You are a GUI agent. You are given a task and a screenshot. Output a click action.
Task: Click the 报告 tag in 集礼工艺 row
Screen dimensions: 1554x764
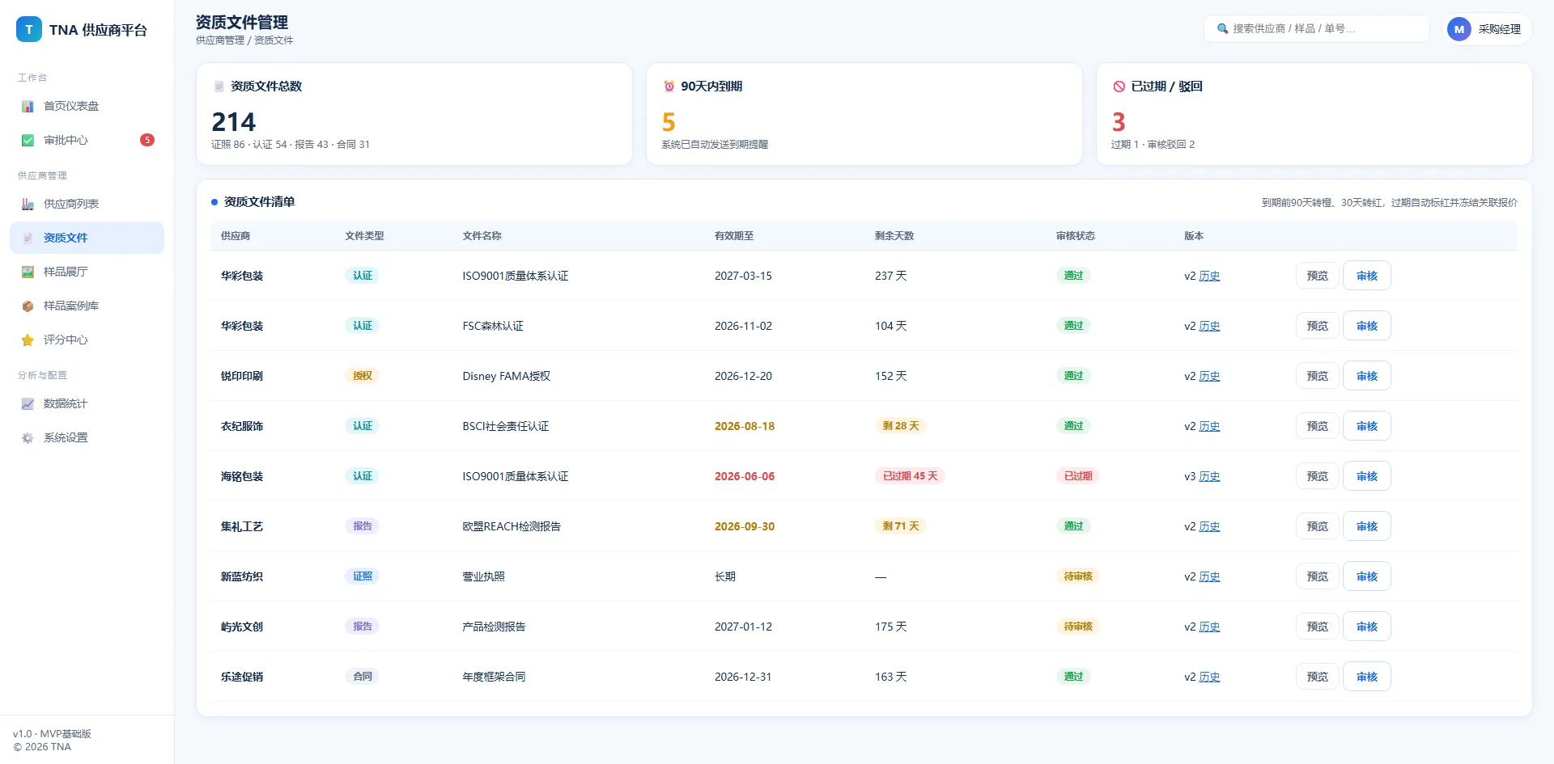[362, 526]
